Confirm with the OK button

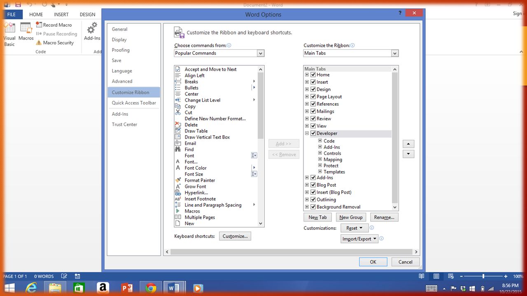(x=373, y=262)
